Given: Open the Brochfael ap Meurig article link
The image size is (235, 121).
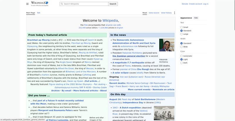Looking at the screenshot, I should (x=38, y=40).
